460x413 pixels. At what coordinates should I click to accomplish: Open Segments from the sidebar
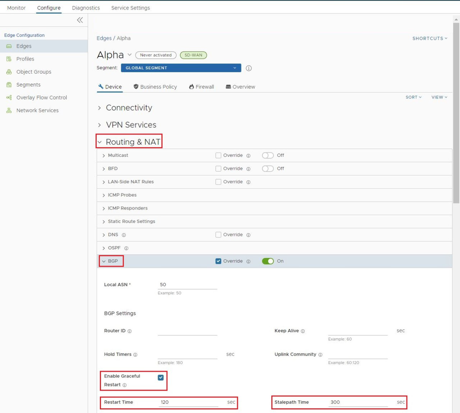coord(28,85)
